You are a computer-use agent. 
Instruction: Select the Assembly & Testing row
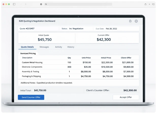(x=78, y=72)
